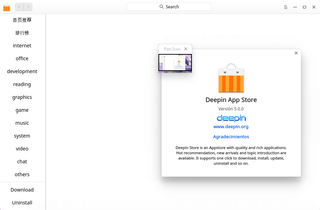Maximize the App Store window

tap(304, 7)
